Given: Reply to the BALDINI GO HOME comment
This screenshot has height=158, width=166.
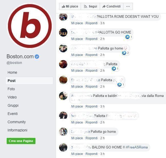Looking at the screenshot, I should pos(91,154).
